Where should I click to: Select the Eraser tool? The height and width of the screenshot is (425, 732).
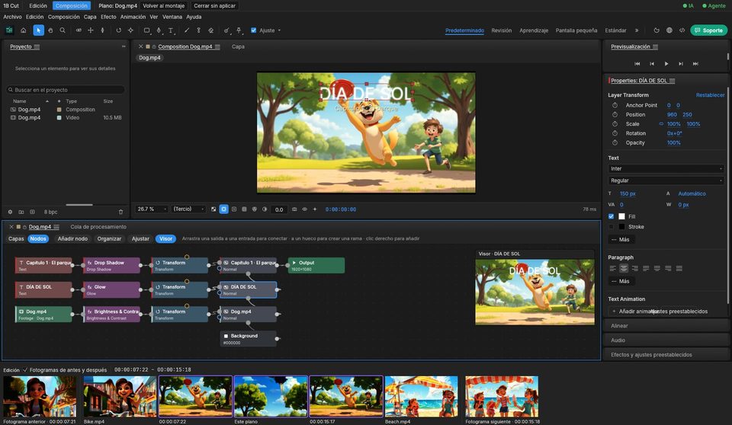click(211, 30)
